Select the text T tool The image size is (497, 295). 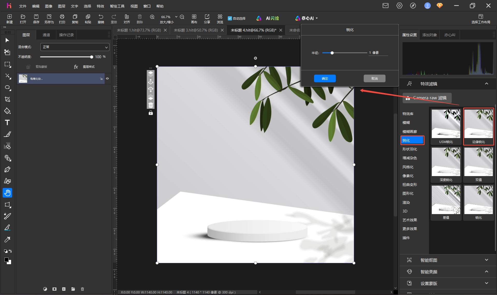click(x=7, y=123)
